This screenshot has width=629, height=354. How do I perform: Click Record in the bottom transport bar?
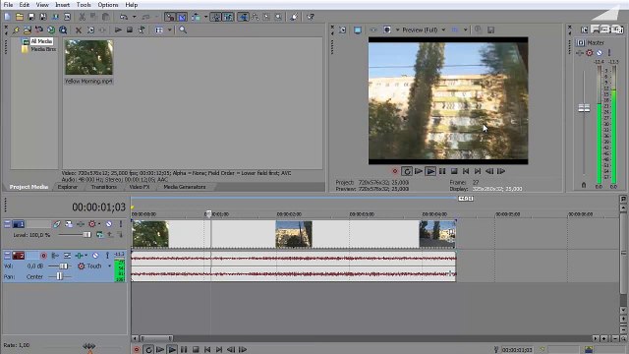coord(137,350)
